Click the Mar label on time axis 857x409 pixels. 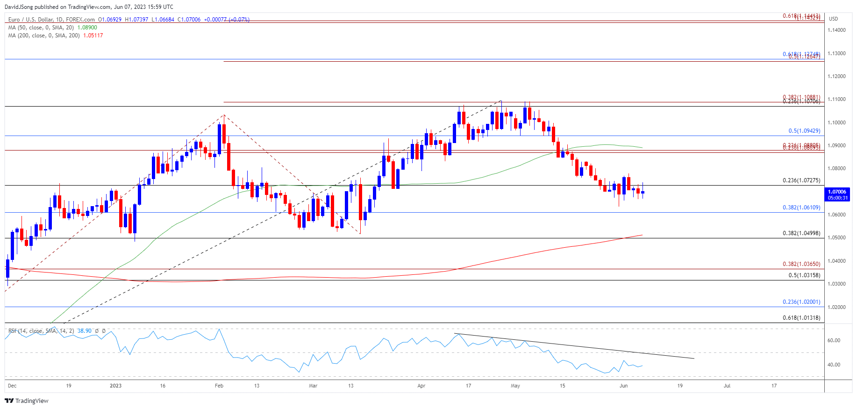point(313,386)
